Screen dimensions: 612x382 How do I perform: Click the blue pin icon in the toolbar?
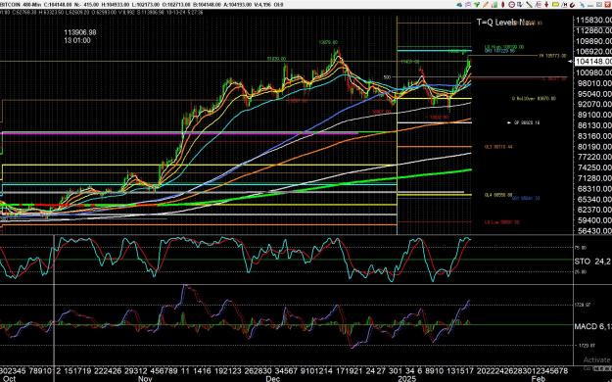click(584, 5)
